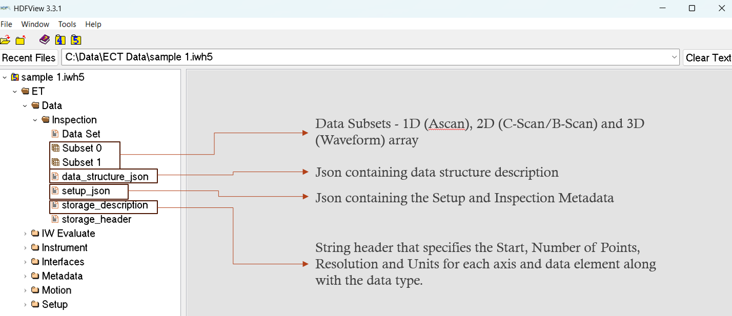Click the Clear Text button

(708, 57)
